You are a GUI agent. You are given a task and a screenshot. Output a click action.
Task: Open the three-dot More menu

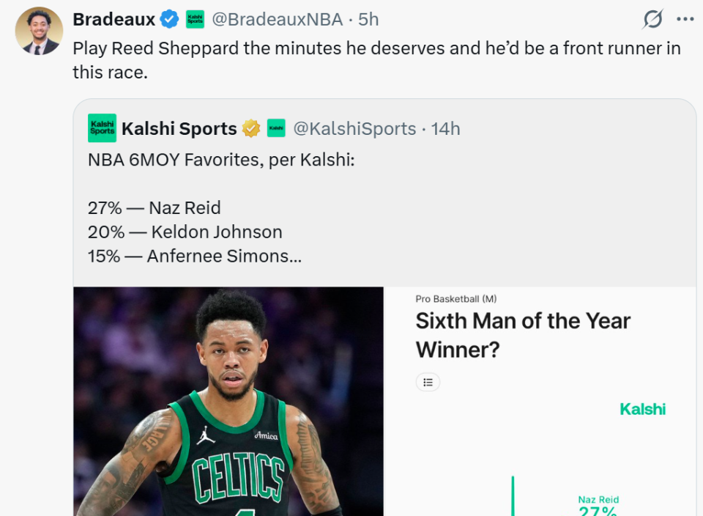click(x=685, y=19)
